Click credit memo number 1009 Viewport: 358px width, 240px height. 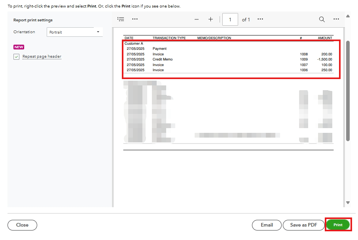point(304,59)
